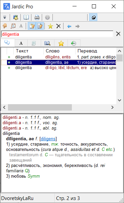Viewport: 124px width, 203px height.
Task: Open the main menu dropdown arrow
Action: (5, 17)
